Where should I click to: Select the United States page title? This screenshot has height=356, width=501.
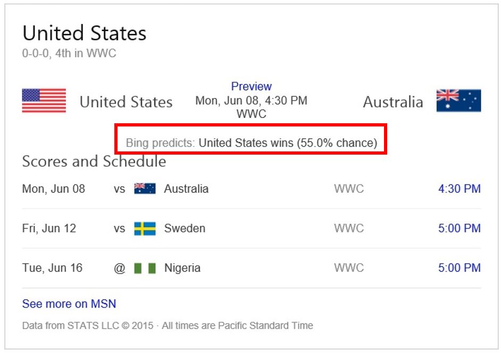point(84,33)
